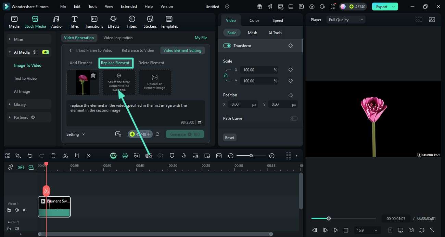
Task: Expand the Library section
Action: (x=29, y=104)
